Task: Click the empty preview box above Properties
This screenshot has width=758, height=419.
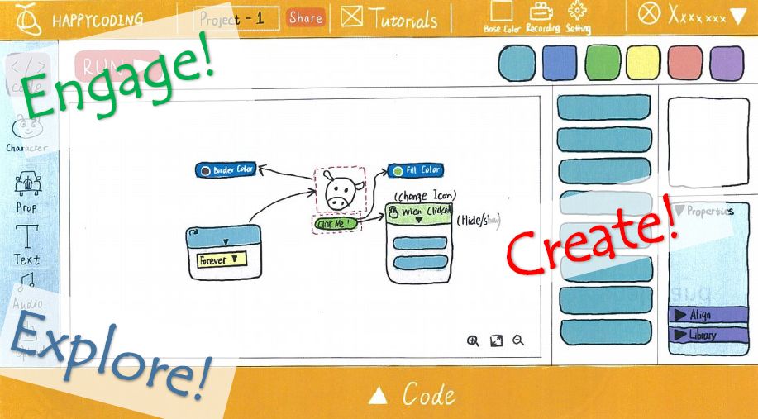Action: pos(708,143)
